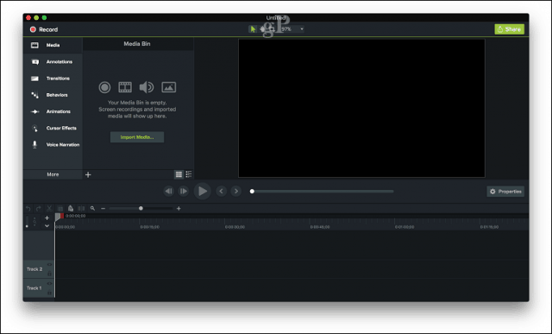Click the track height vertical slider
The height and width of the screenshot is (334, 552).
(x=27, y=222)
